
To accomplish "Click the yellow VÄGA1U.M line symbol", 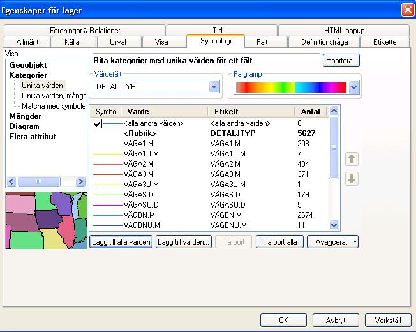I will [107, 154].
